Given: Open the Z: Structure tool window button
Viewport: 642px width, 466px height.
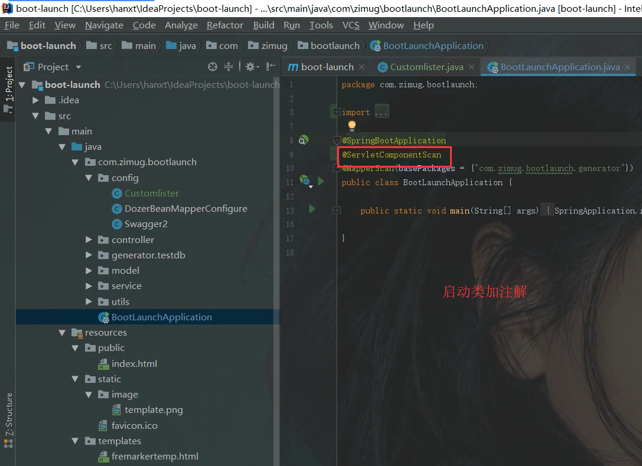Looking at the screenshot, I should [x=9, y=420].
